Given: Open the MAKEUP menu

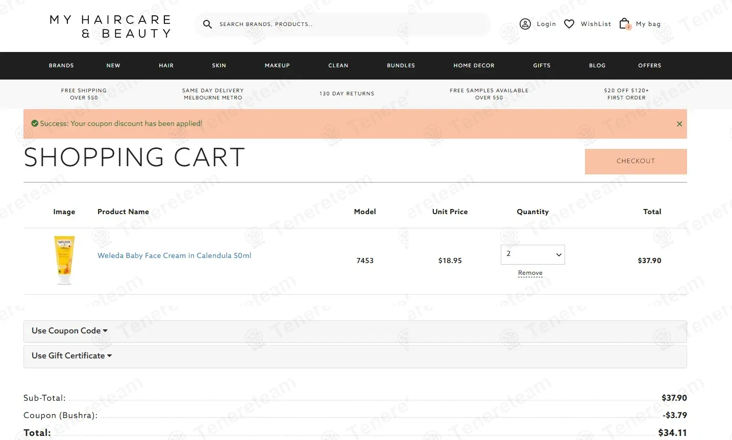Looking at the screenshot, I should (277, 65).
